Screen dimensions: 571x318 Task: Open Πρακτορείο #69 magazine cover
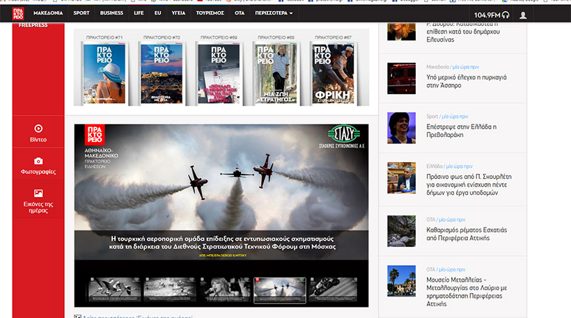point(219,74)
